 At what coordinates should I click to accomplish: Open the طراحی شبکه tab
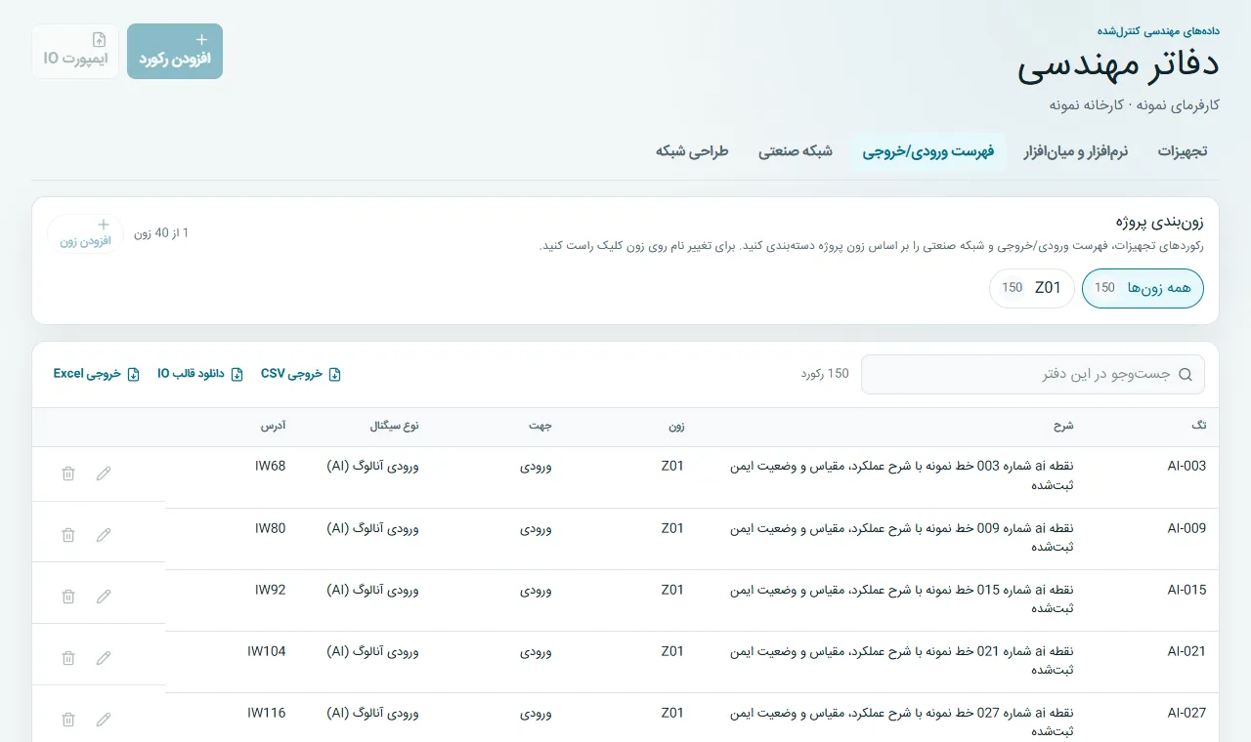point(692,151)
